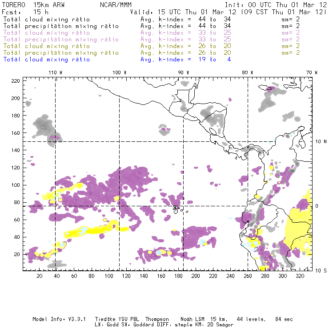
Task: Select '84 sec' footer text
Action: 284,319
